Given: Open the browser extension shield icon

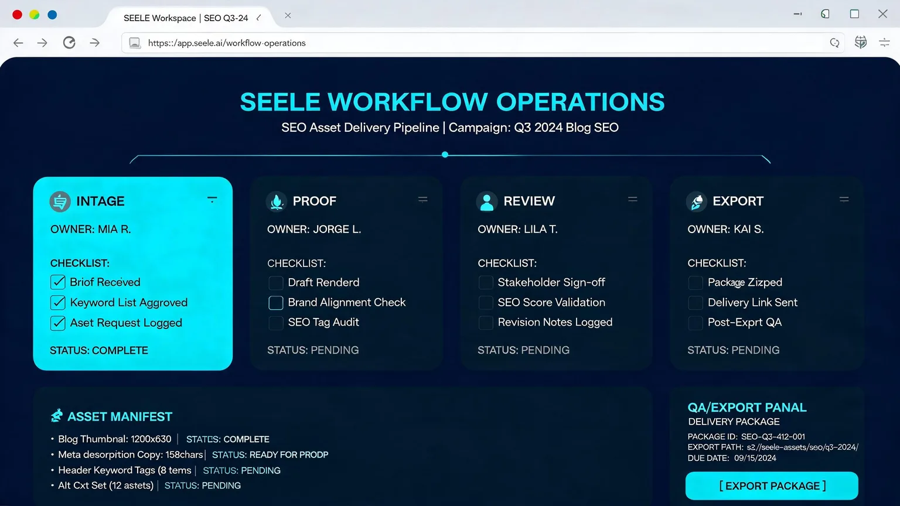Looking at the screenshot, I should click(x=861, y=42).
